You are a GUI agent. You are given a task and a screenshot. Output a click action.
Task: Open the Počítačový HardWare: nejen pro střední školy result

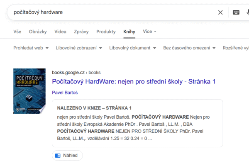tap(134, 81)
